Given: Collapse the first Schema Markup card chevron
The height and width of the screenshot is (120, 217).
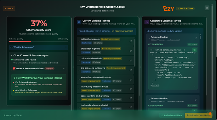Looking at the screenshot, I should [149, 38].
